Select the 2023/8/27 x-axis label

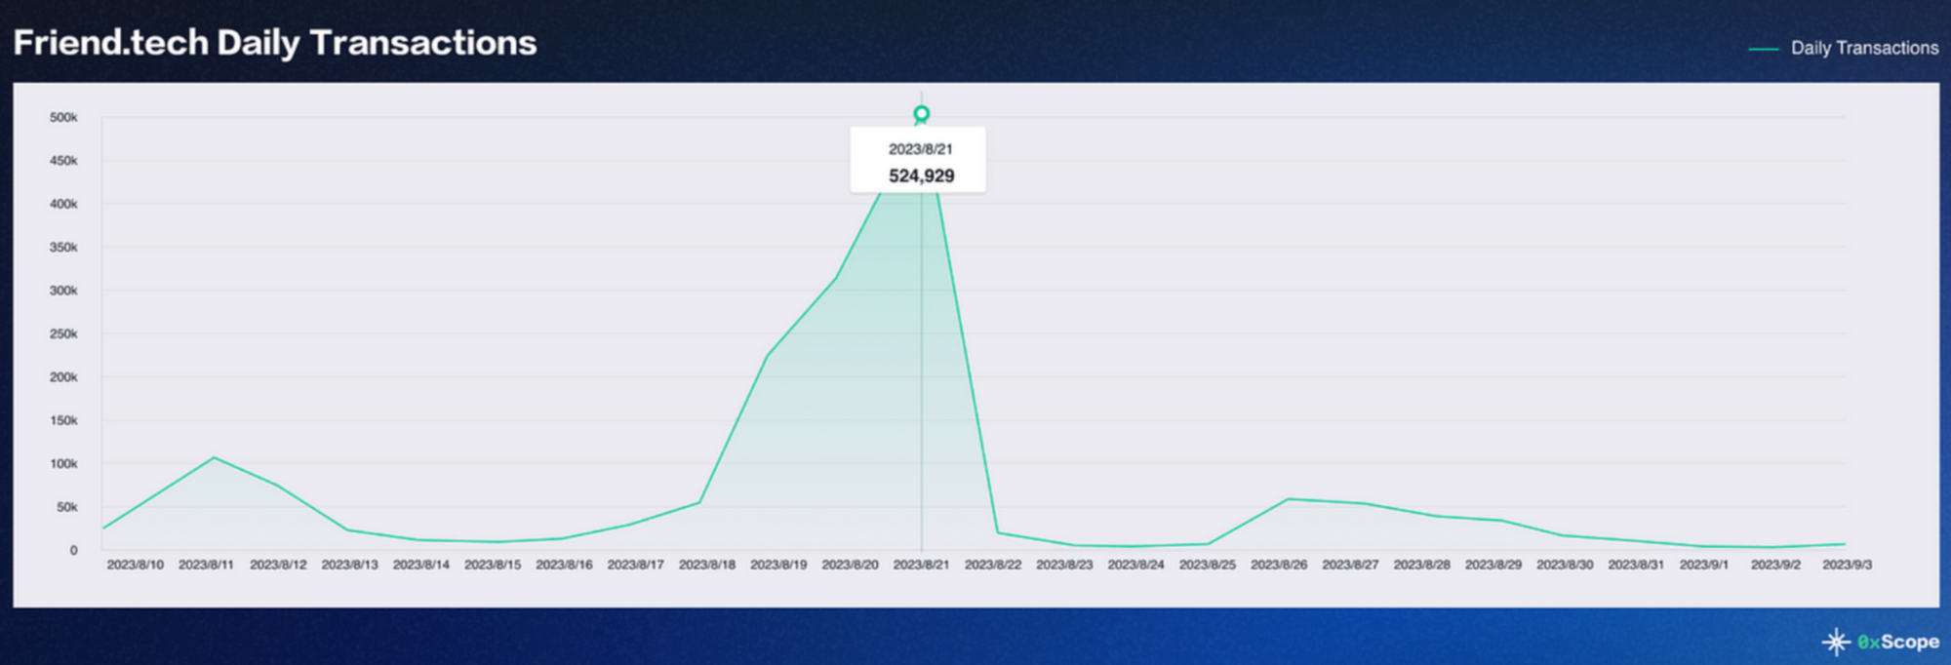[1350, 565]
